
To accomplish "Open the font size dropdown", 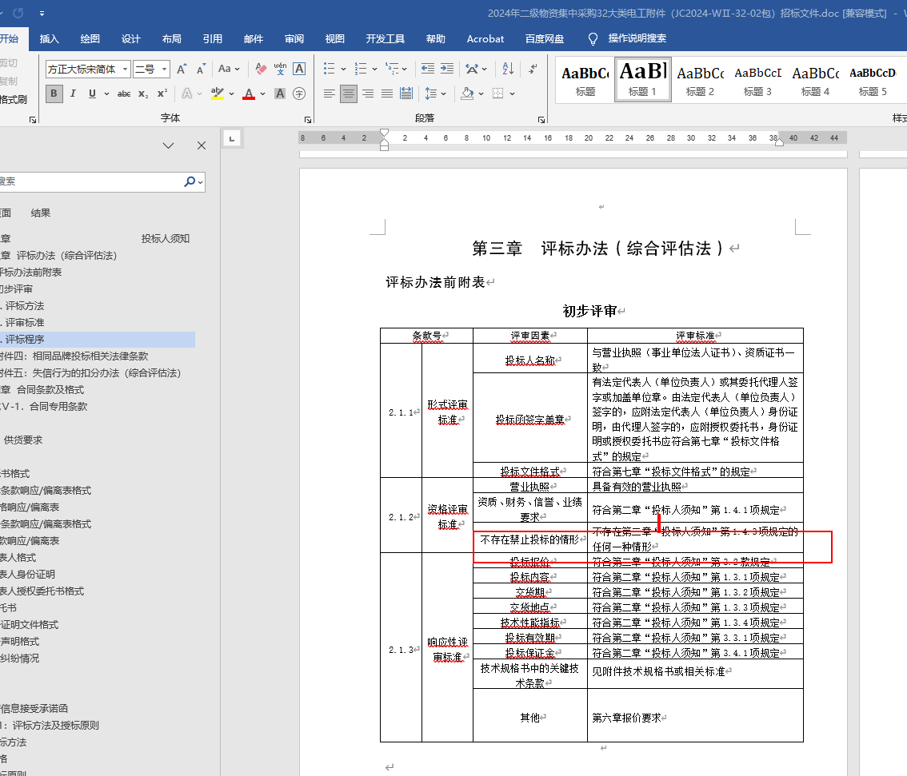I will (x=164, y=70).
